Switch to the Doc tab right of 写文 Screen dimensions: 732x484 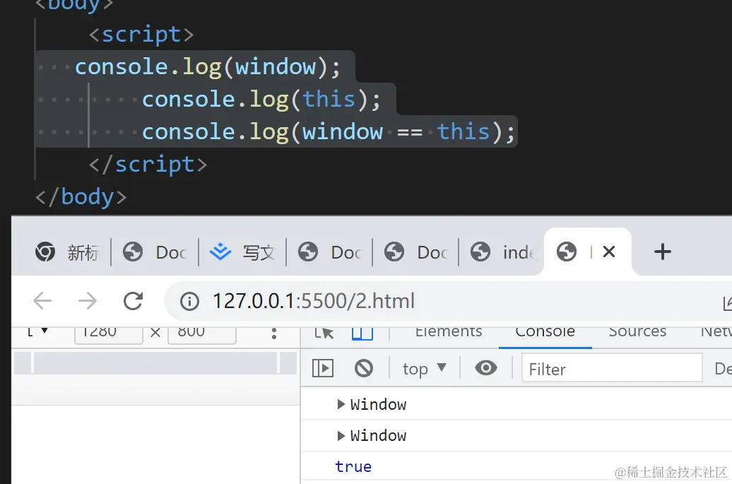tap(329, 252)
